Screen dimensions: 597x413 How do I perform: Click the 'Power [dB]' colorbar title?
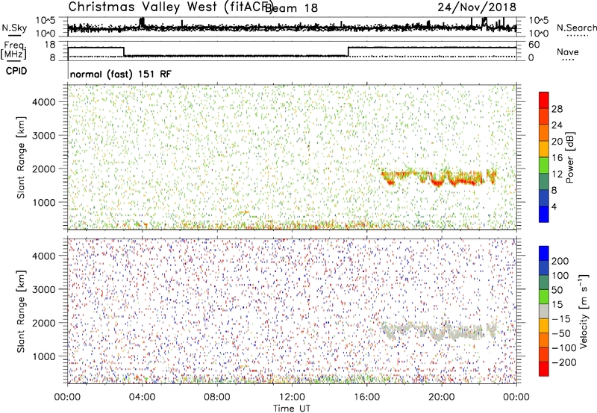[569, 157]
